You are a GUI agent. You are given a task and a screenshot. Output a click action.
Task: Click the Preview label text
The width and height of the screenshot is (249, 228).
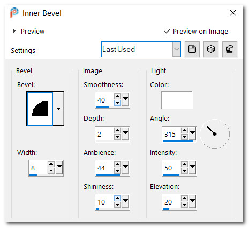click(33, 32)
